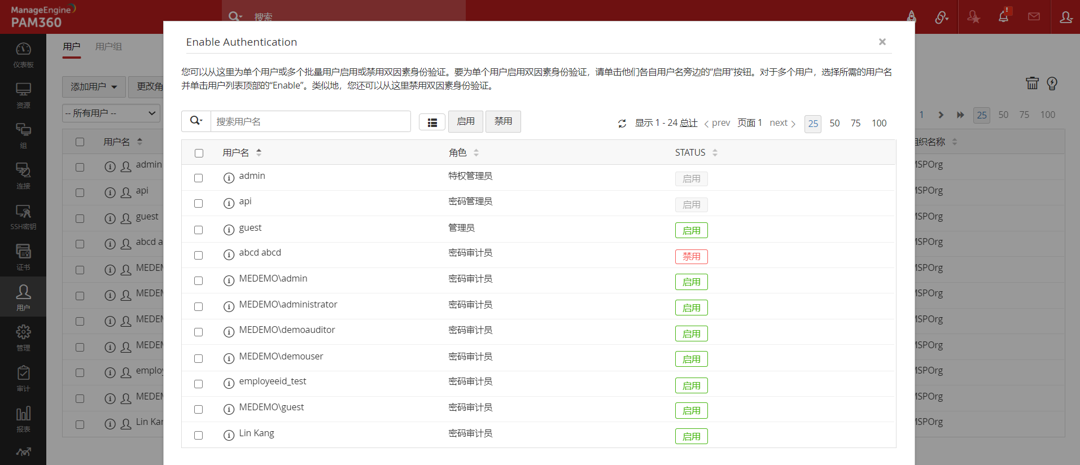Viewport: 1080px width, 465px height.
Task: Close the Enable Authentication dialog
Action: pyautogui.click(x=882, y=42)
